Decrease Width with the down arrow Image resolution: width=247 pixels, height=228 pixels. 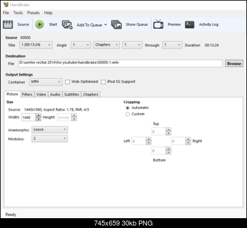pos(38,119)
